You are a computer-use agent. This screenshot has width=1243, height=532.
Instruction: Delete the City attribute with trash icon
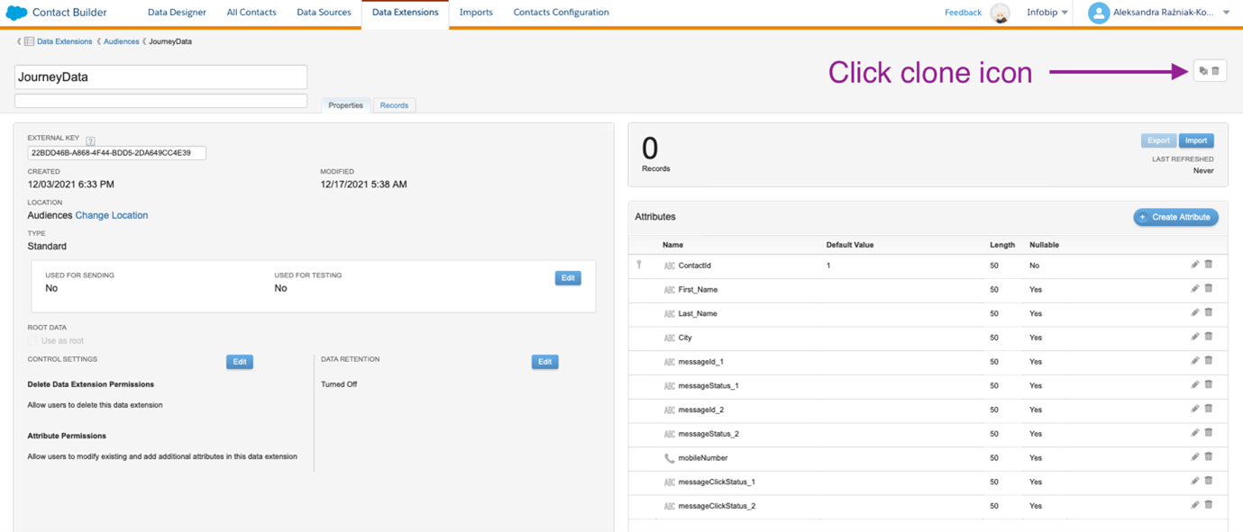coord(1209,337)
